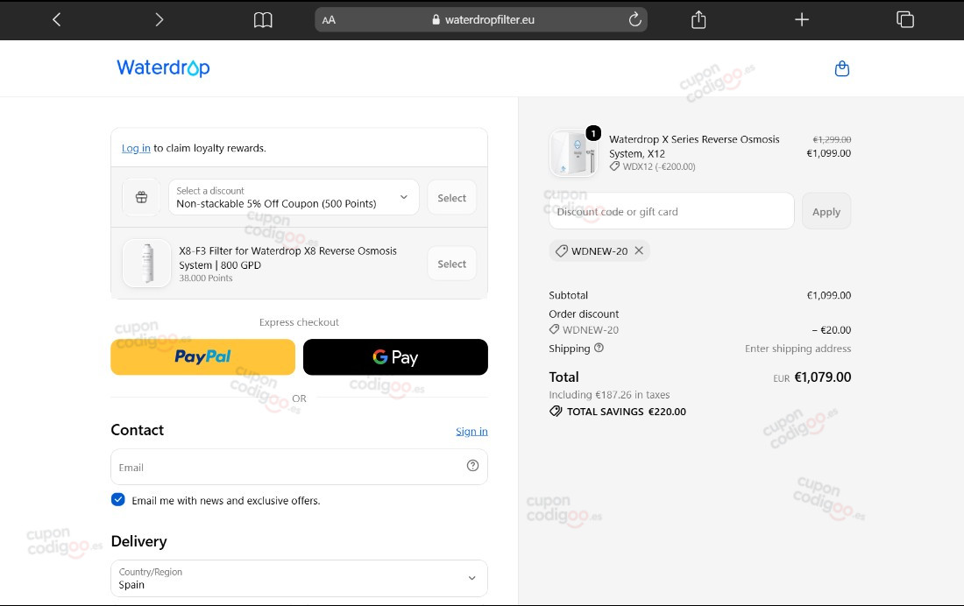Expand the Select a discount dropdown

click(294, 197)
